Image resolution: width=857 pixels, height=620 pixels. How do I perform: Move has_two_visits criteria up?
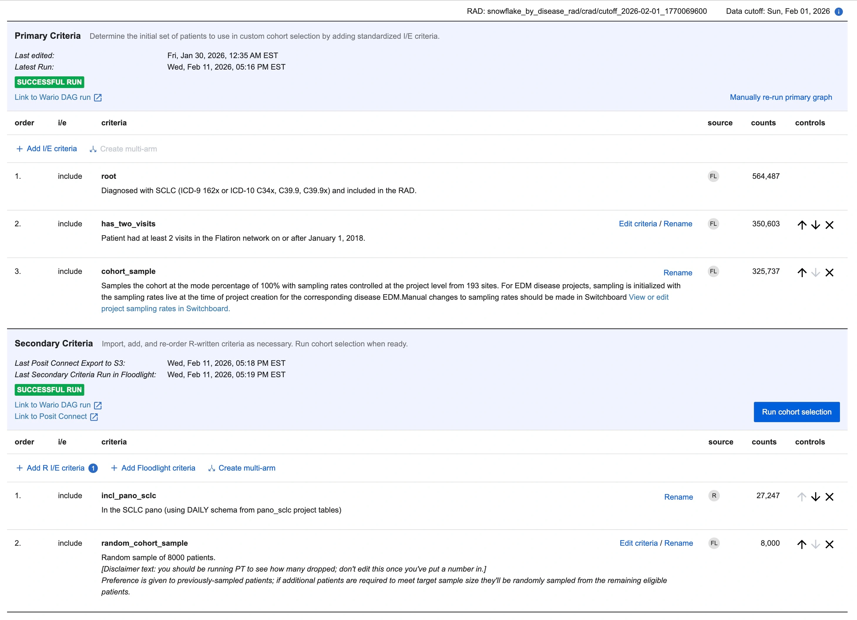802,225
